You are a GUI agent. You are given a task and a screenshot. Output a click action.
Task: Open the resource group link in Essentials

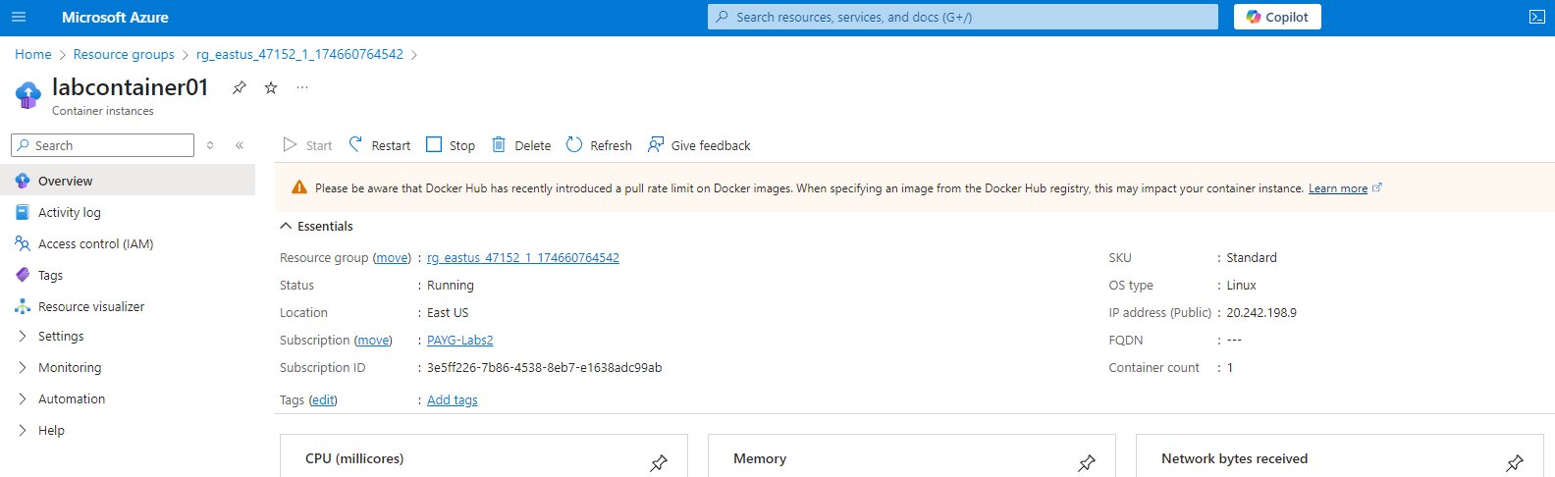pyautogui.click(x=523, y=257)
